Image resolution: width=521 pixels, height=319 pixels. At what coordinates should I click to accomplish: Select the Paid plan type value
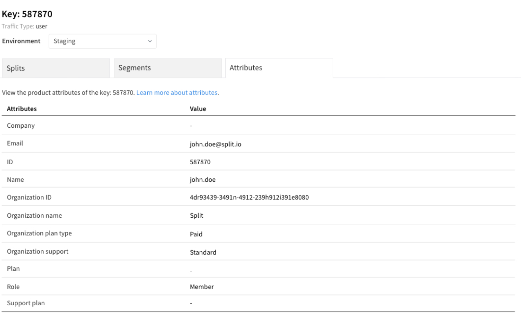pos(196,234)
